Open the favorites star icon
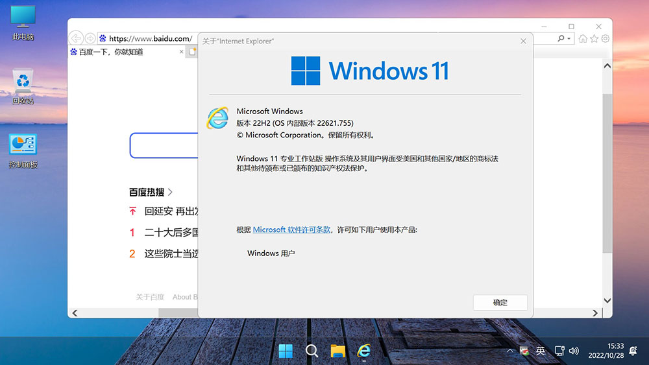This screenshot has width=649, height=365. click(x=594, y=39)
